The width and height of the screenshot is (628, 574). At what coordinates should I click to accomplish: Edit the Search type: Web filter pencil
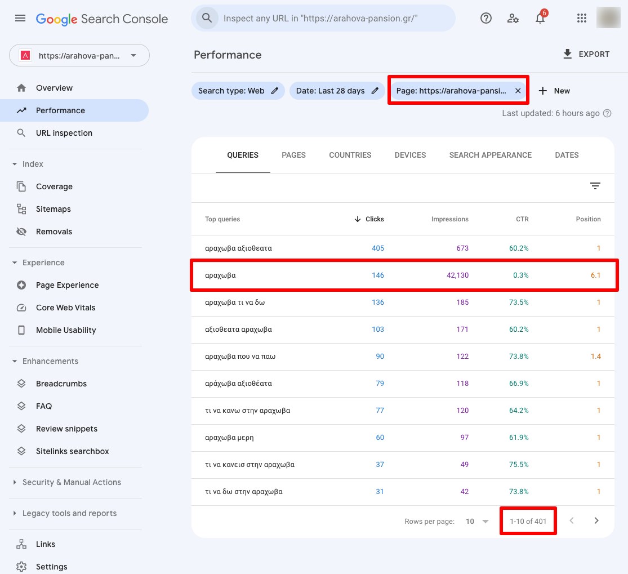pyautogui.click(x=274, y=91)
